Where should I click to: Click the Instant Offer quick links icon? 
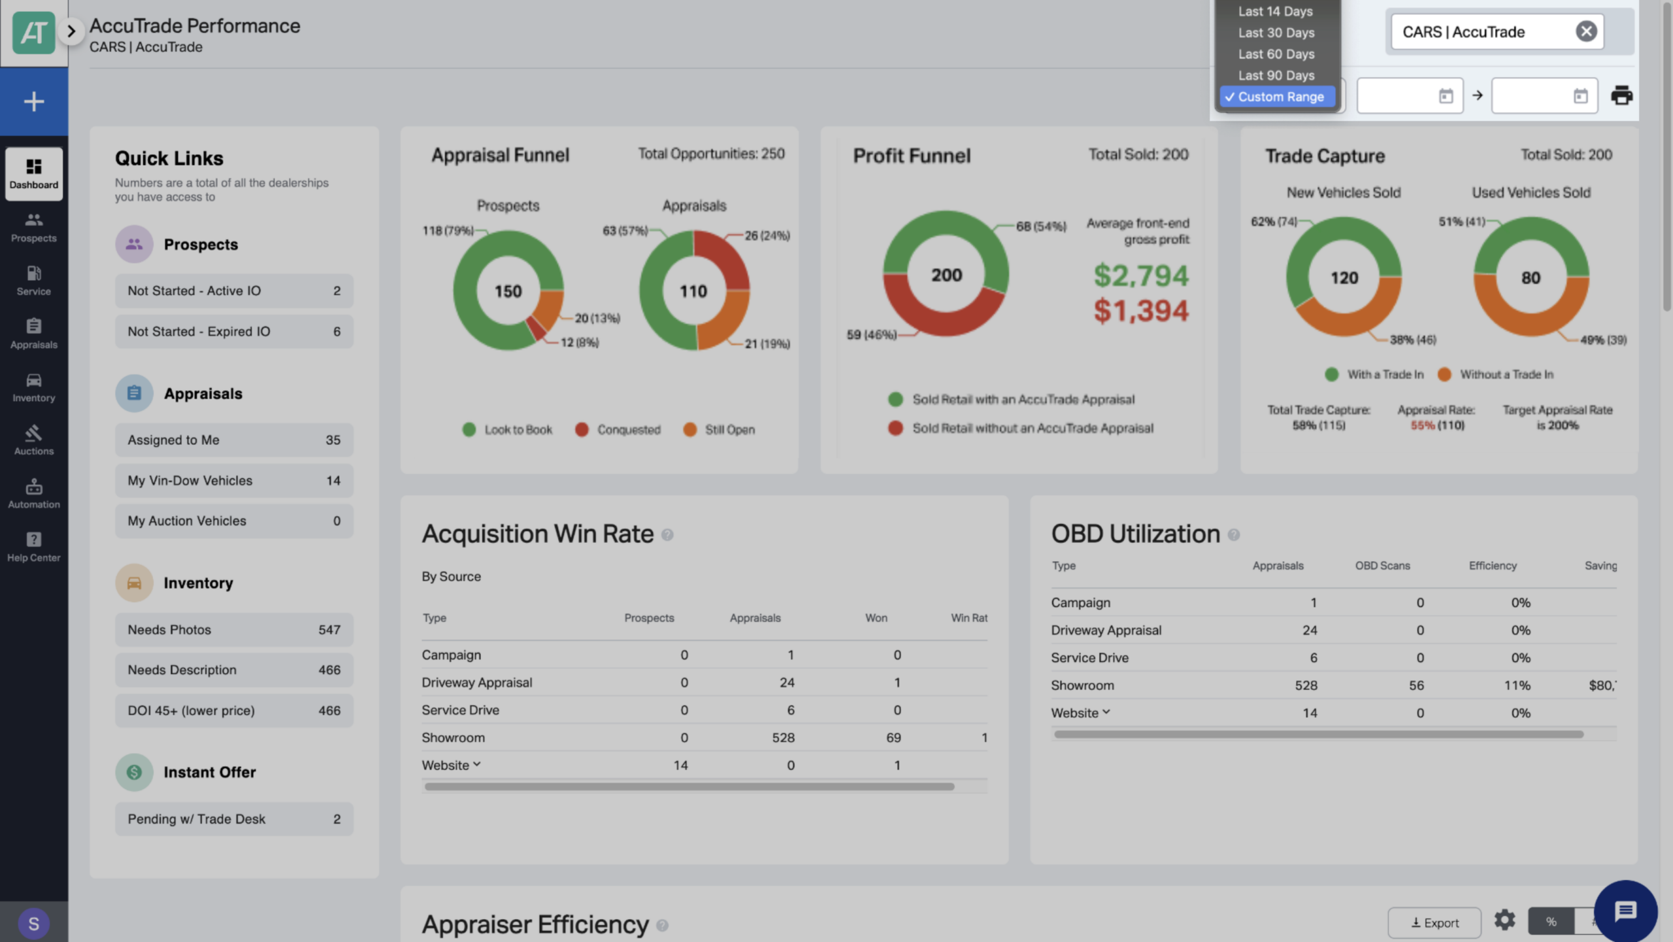tap(134, 772)
